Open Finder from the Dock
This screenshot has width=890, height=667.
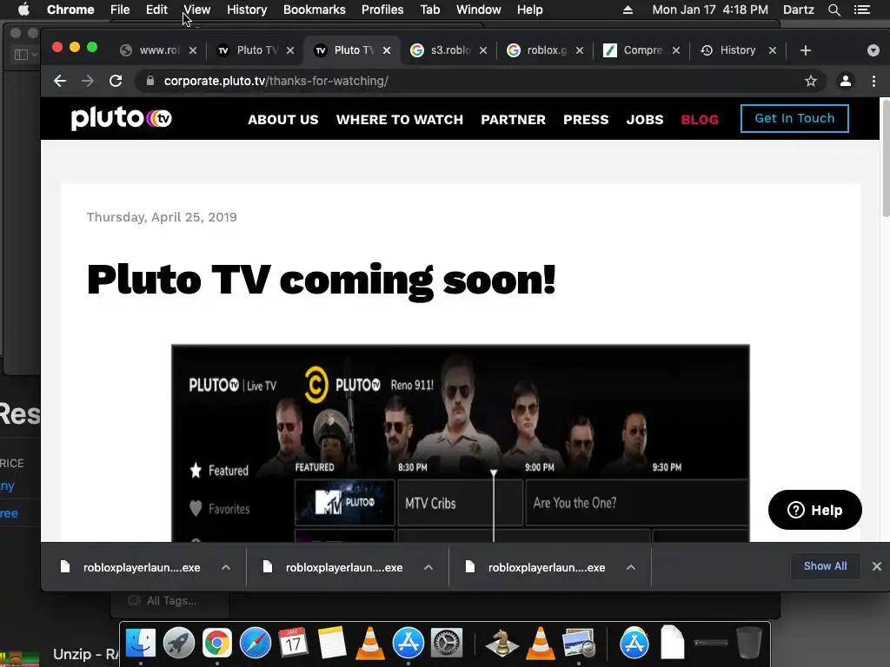(140, 643)
